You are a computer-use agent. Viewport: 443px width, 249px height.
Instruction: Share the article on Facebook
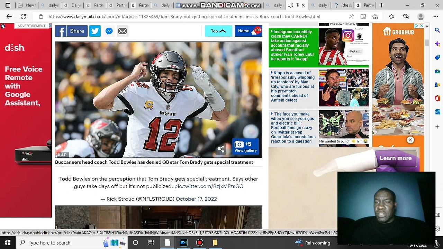[71, 31]
